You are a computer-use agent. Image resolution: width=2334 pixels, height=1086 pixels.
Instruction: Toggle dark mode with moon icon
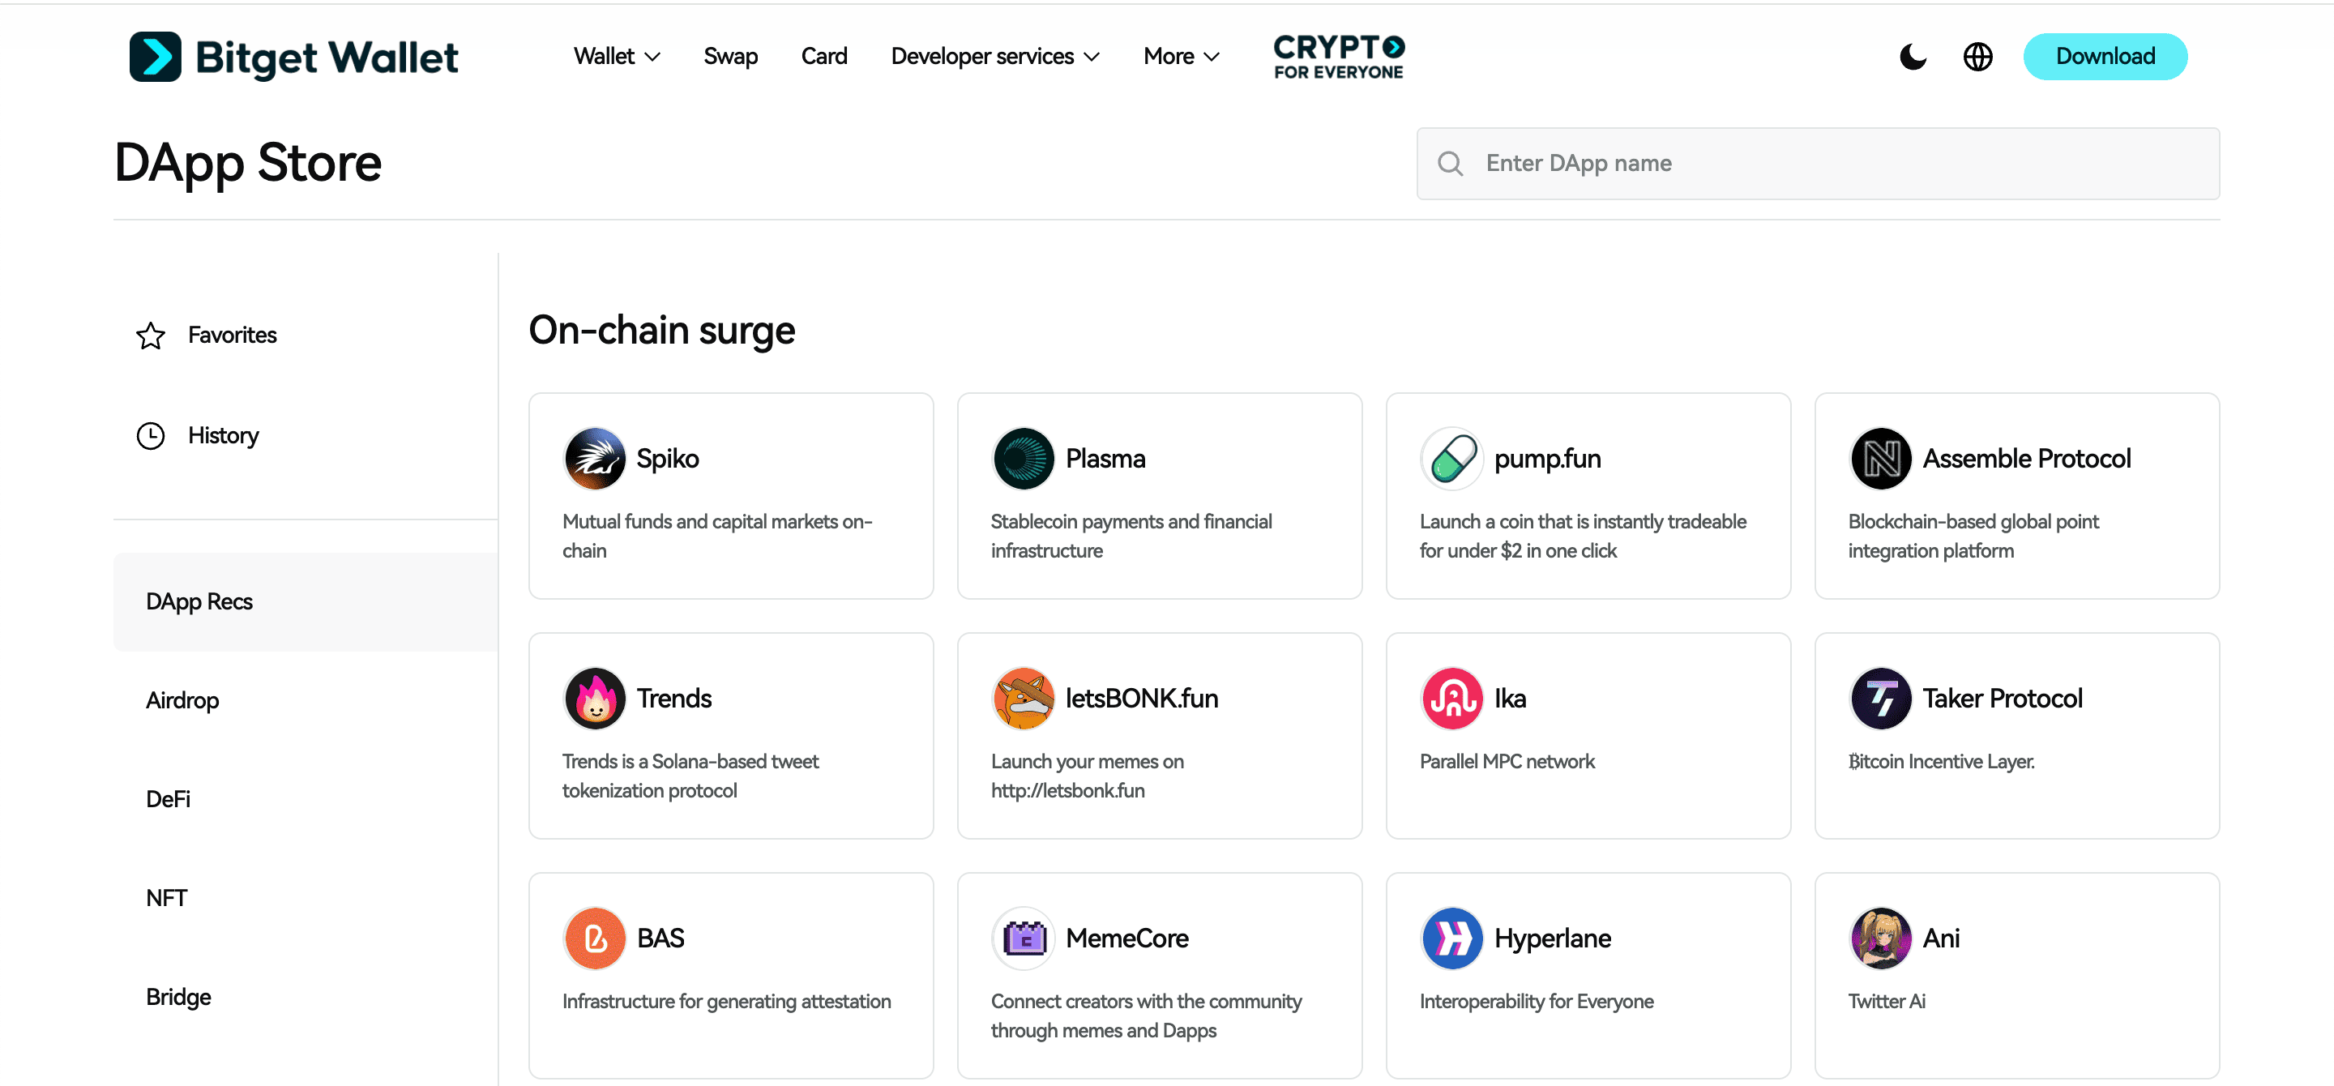pyautogui.click(x=1912, y=56)
